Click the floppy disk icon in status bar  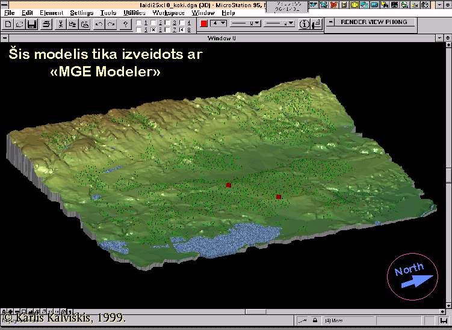pyautogui.click(x=444, y=320)
